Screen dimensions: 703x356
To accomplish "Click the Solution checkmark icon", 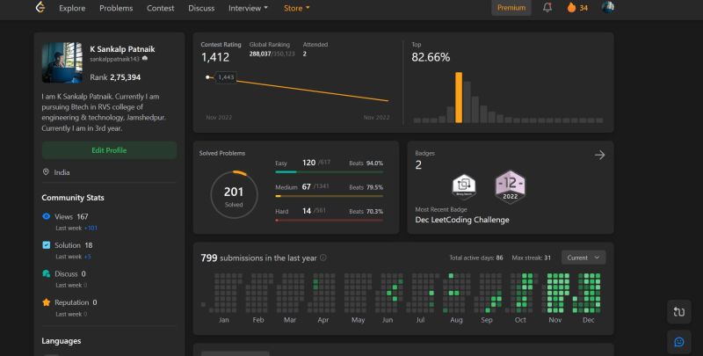I will point(47,245).
